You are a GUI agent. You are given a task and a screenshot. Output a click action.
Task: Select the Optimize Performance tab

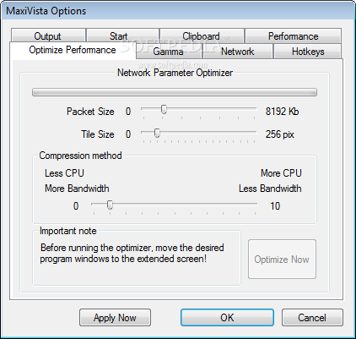coord(73,50)
